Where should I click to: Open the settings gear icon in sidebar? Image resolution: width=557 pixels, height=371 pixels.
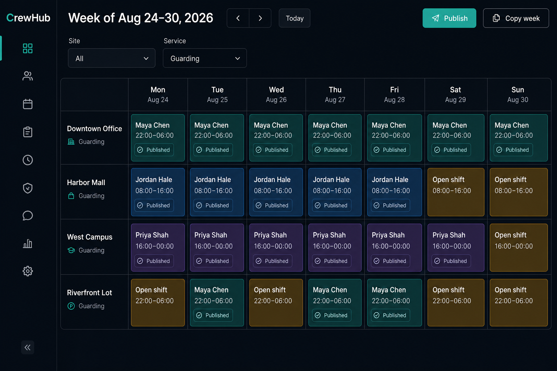[x=28, y=271]
